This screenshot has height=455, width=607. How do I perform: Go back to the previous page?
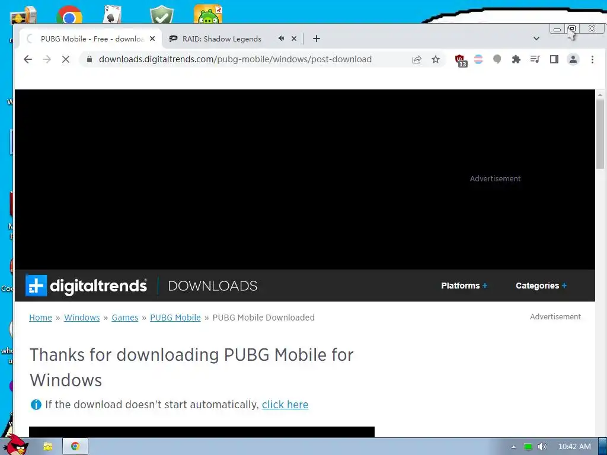(27, 59)
